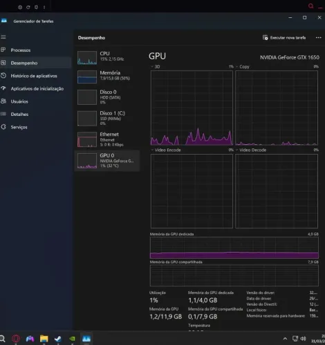The width and height of the screenshot is (325, 345).
Task: Click the 0,1/7,9 GB shared memory value
Action: [x=203, y=317]
